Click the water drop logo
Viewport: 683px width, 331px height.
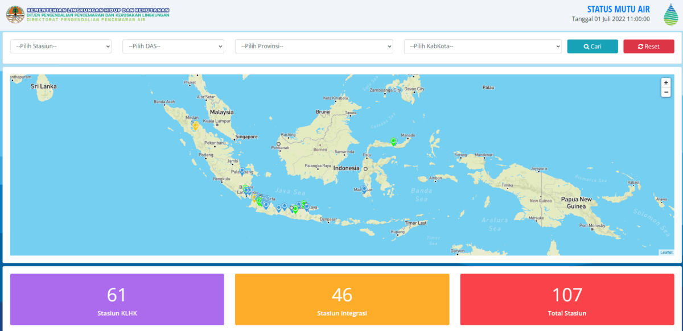pos(670,14)
